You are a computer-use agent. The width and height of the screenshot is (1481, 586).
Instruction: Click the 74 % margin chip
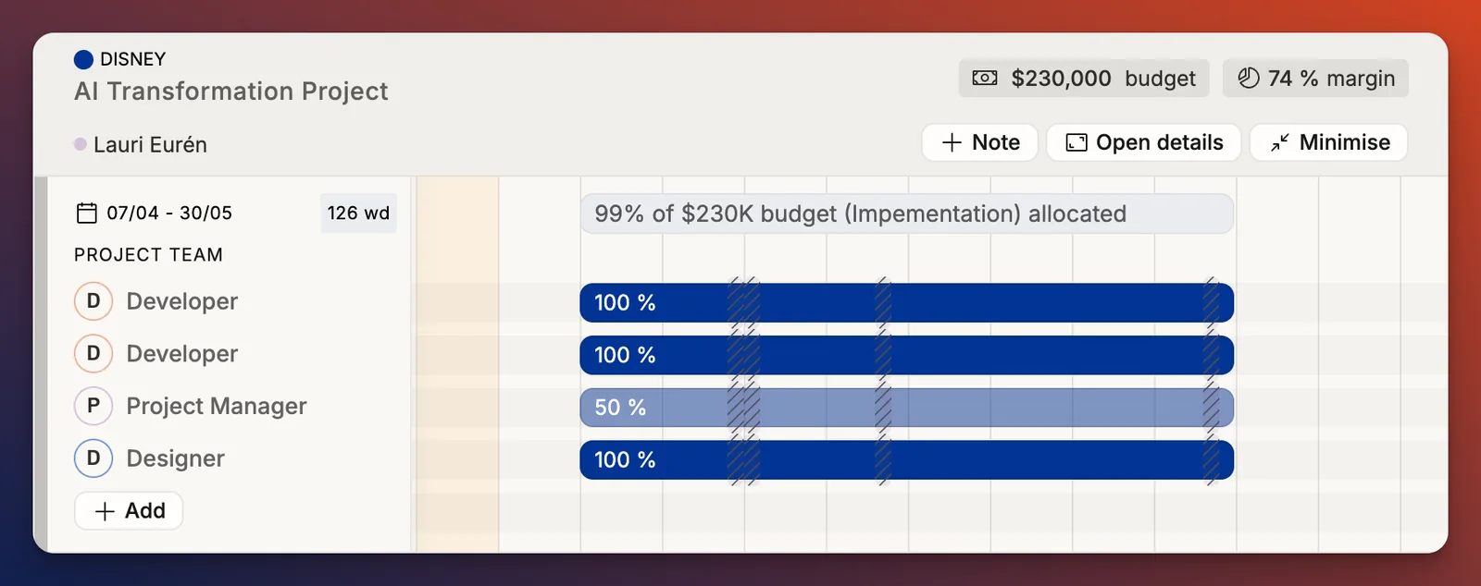[1316, 79]
